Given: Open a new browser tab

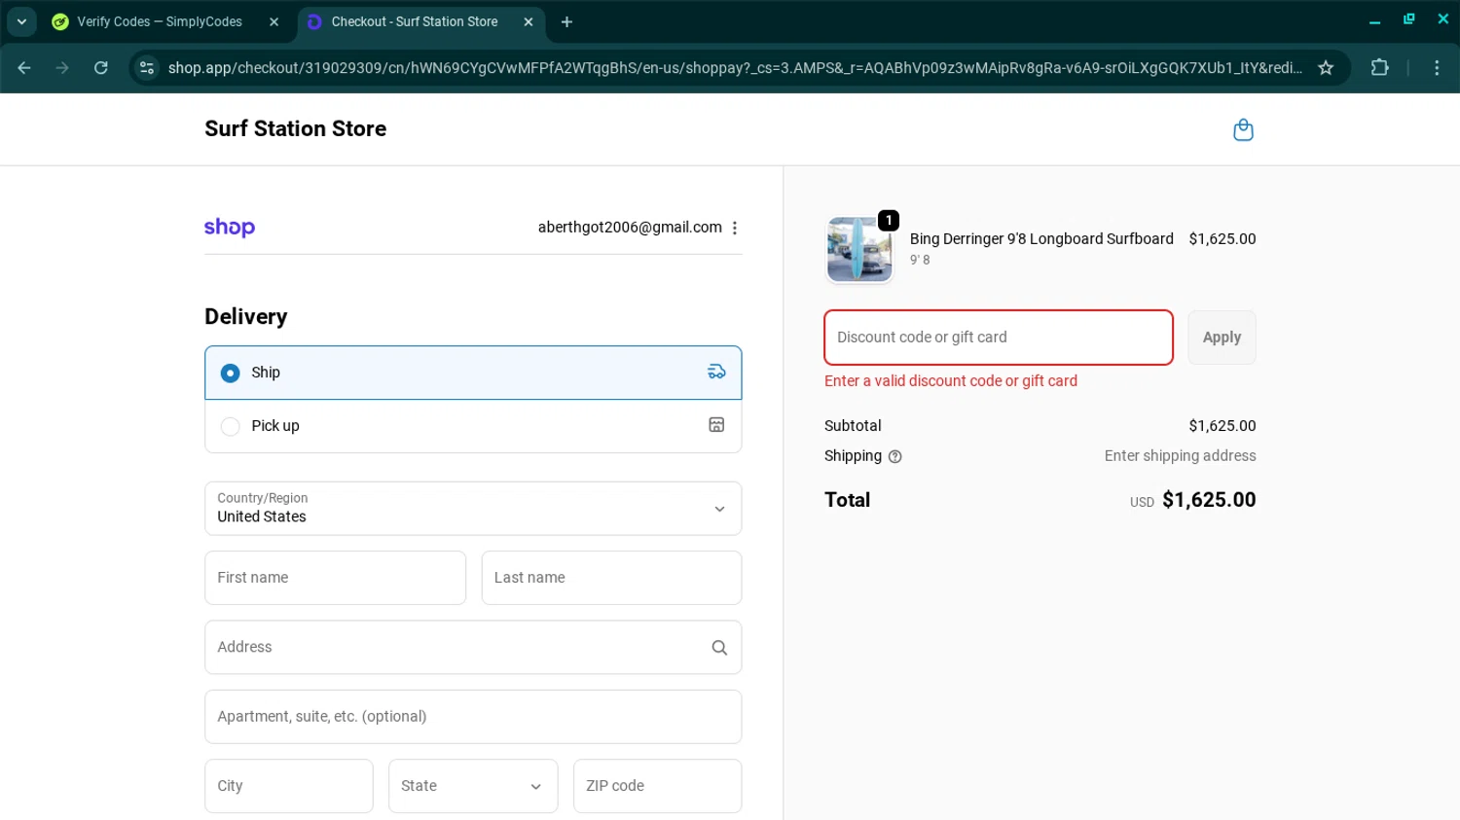Looking at the screenshot, I should pyautogui.click(x=566, y=21).
